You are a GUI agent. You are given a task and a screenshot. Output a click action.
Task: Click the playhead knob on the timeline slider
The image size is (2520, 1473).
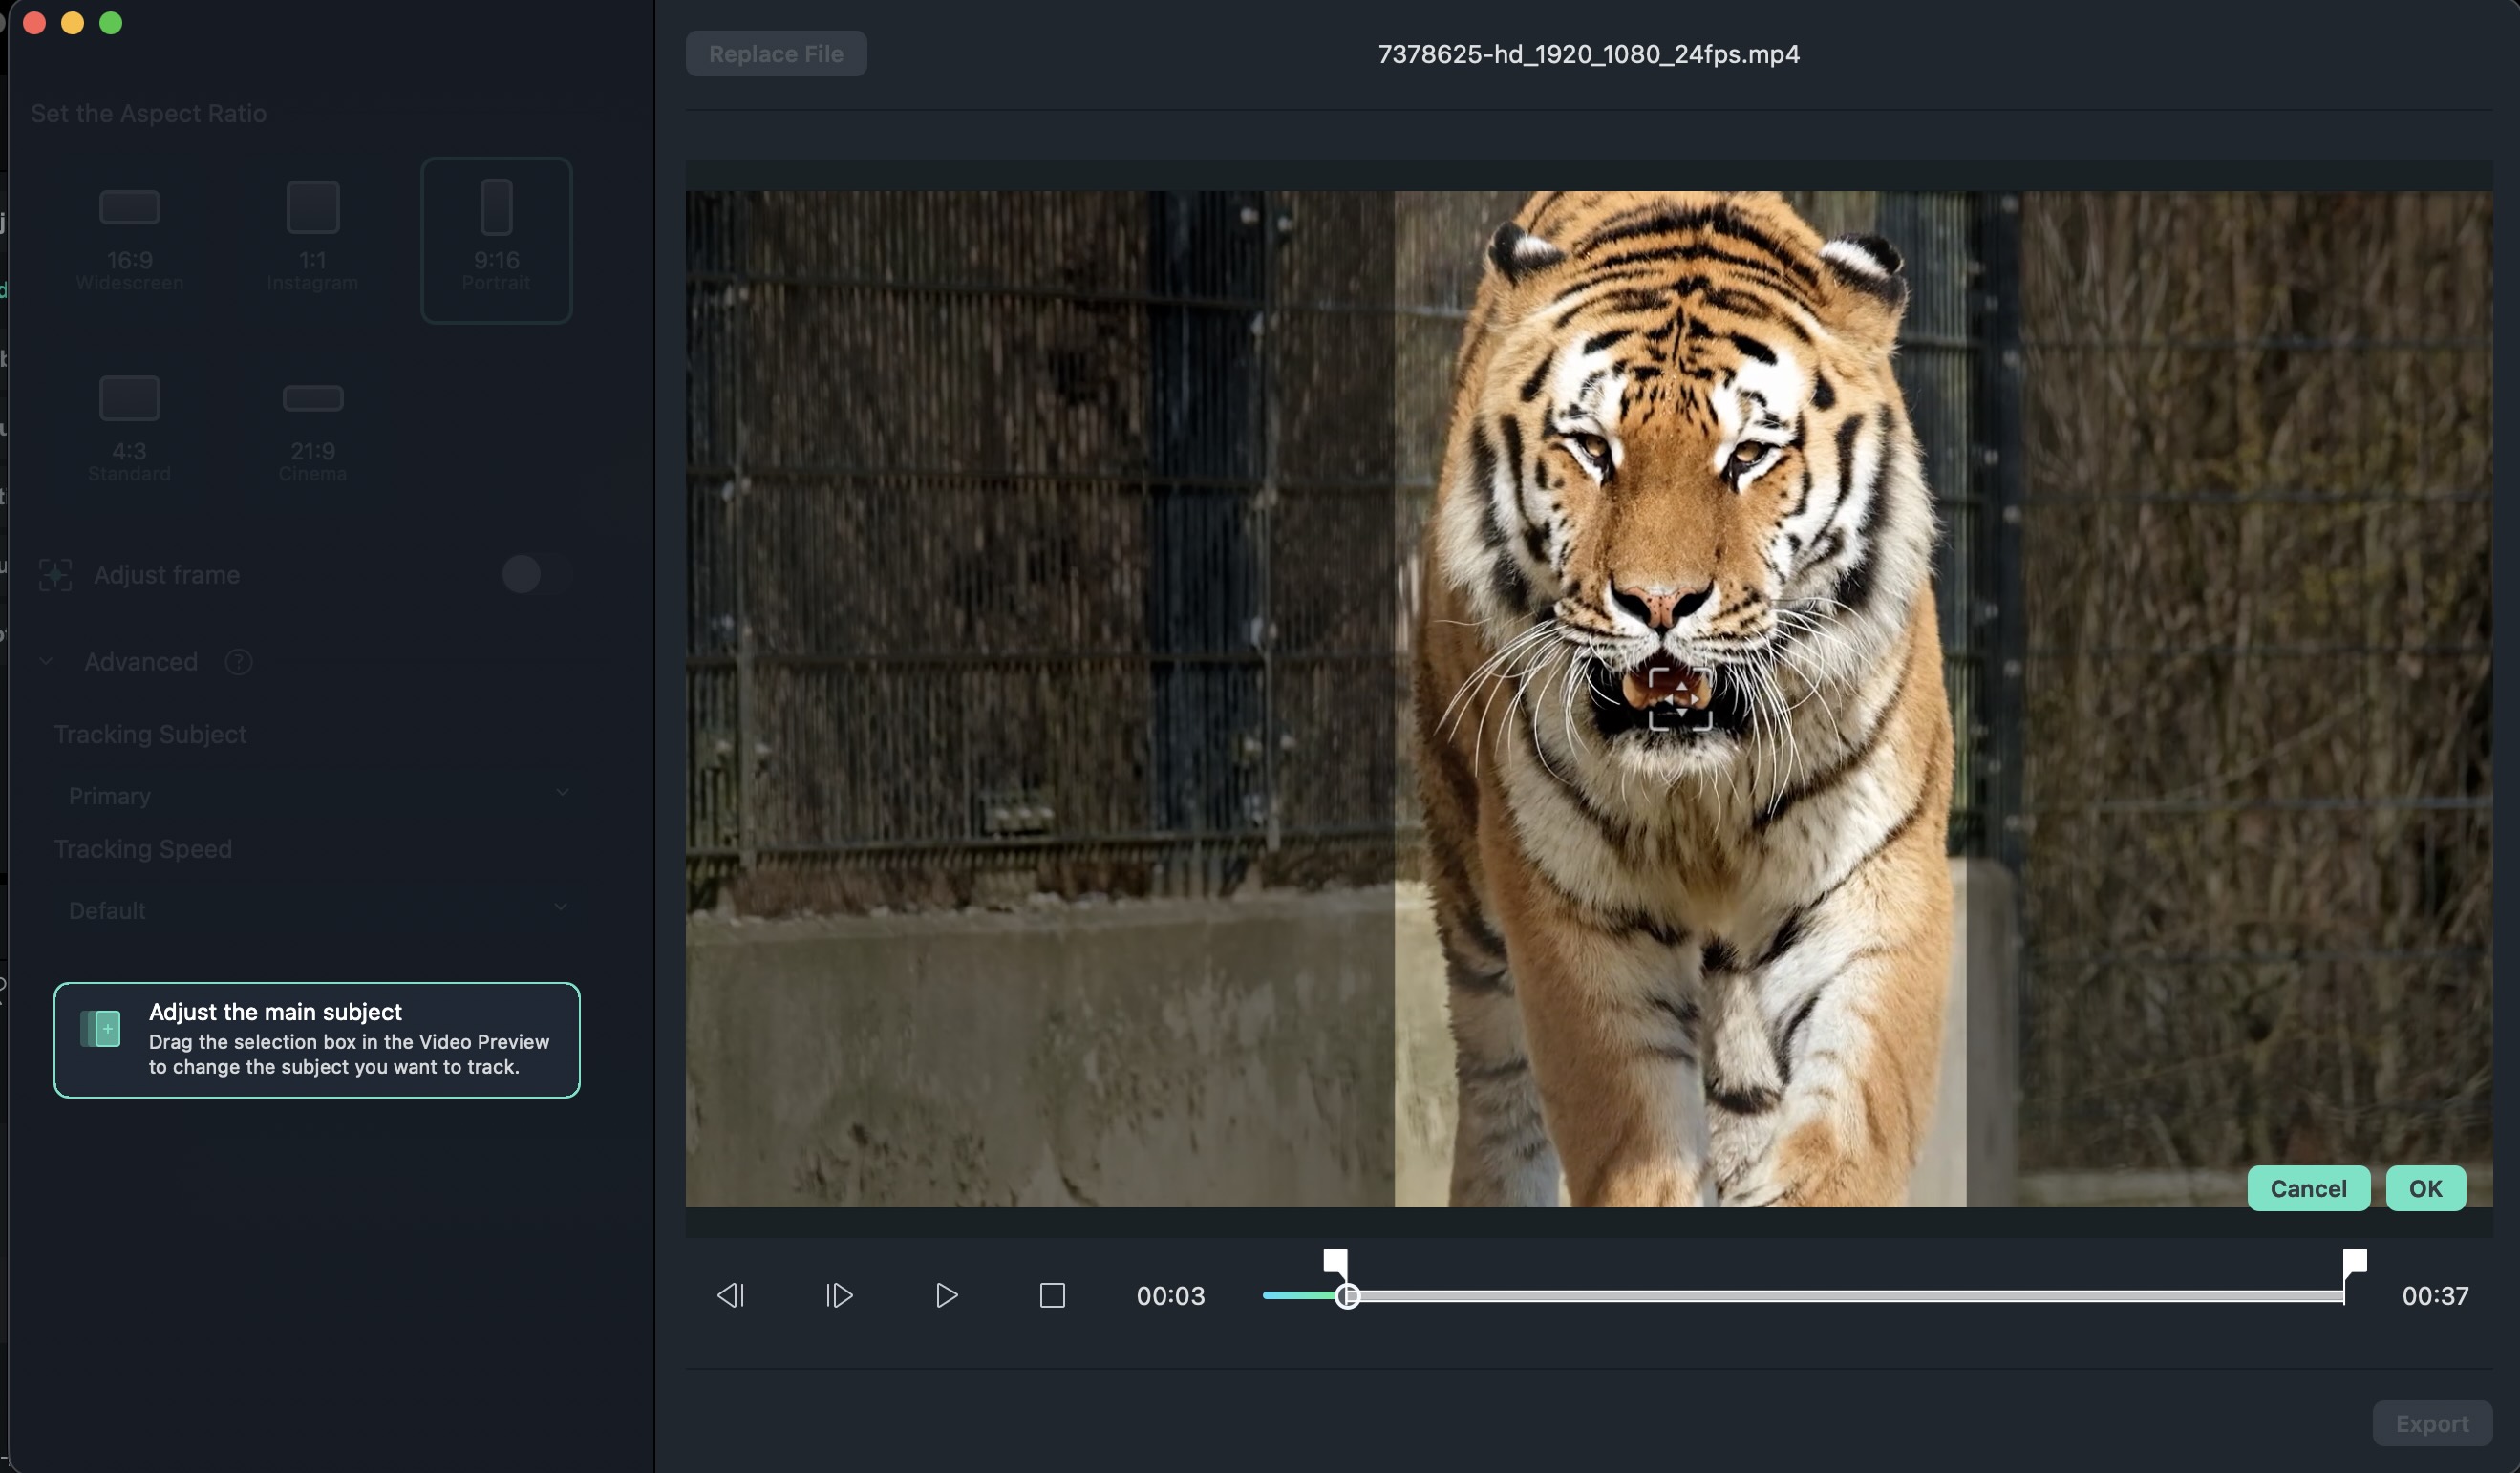tap(1347, 1296)
